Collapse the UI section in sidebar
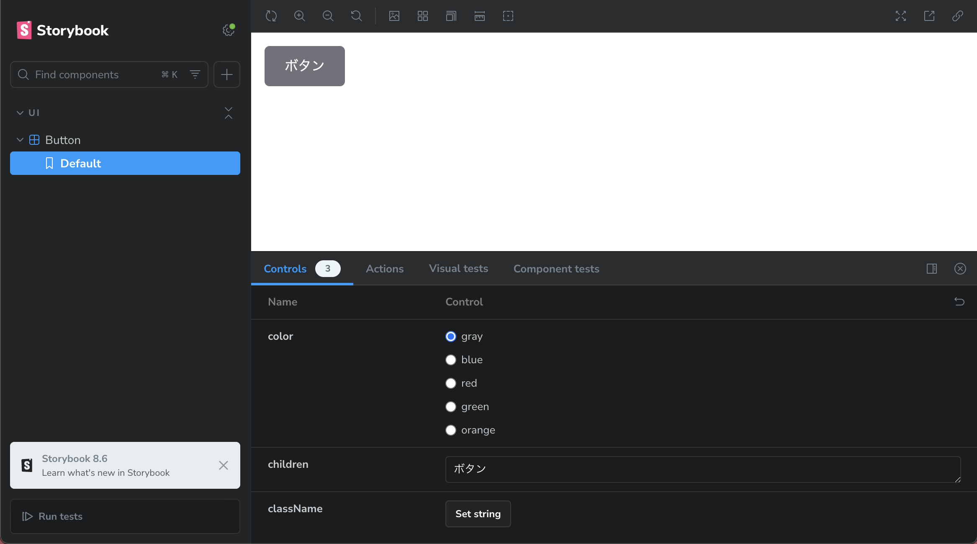This screenshot has width=977, height=544. pyautogui.click(x=20, y=113)
